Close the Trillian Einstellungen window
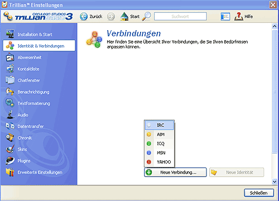Viewport: 279px width, 201px height. pyautogui.click(x=273, y=4)
